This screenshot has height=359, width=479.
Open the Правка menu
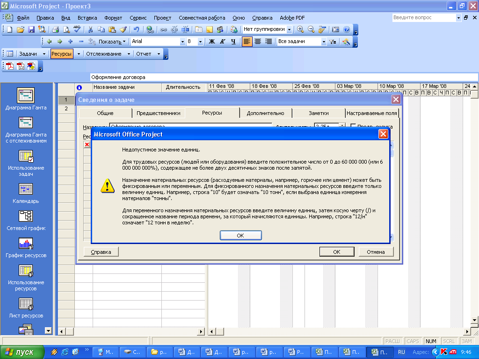click(45, 18)
